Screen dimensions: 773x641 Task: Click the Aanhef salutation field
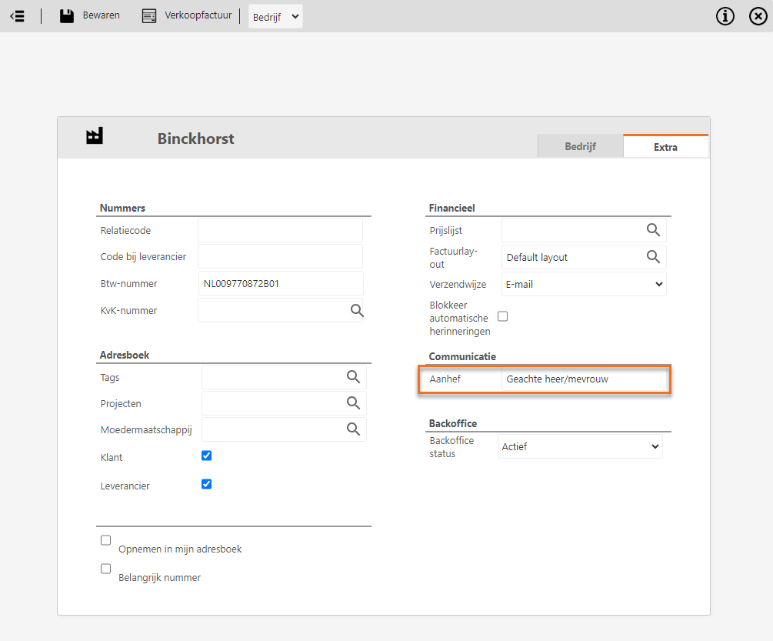click(584, 379)
